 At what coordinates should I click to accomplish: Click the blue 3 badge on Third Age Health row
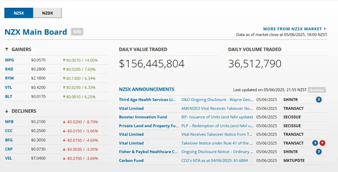pos(319,99)
